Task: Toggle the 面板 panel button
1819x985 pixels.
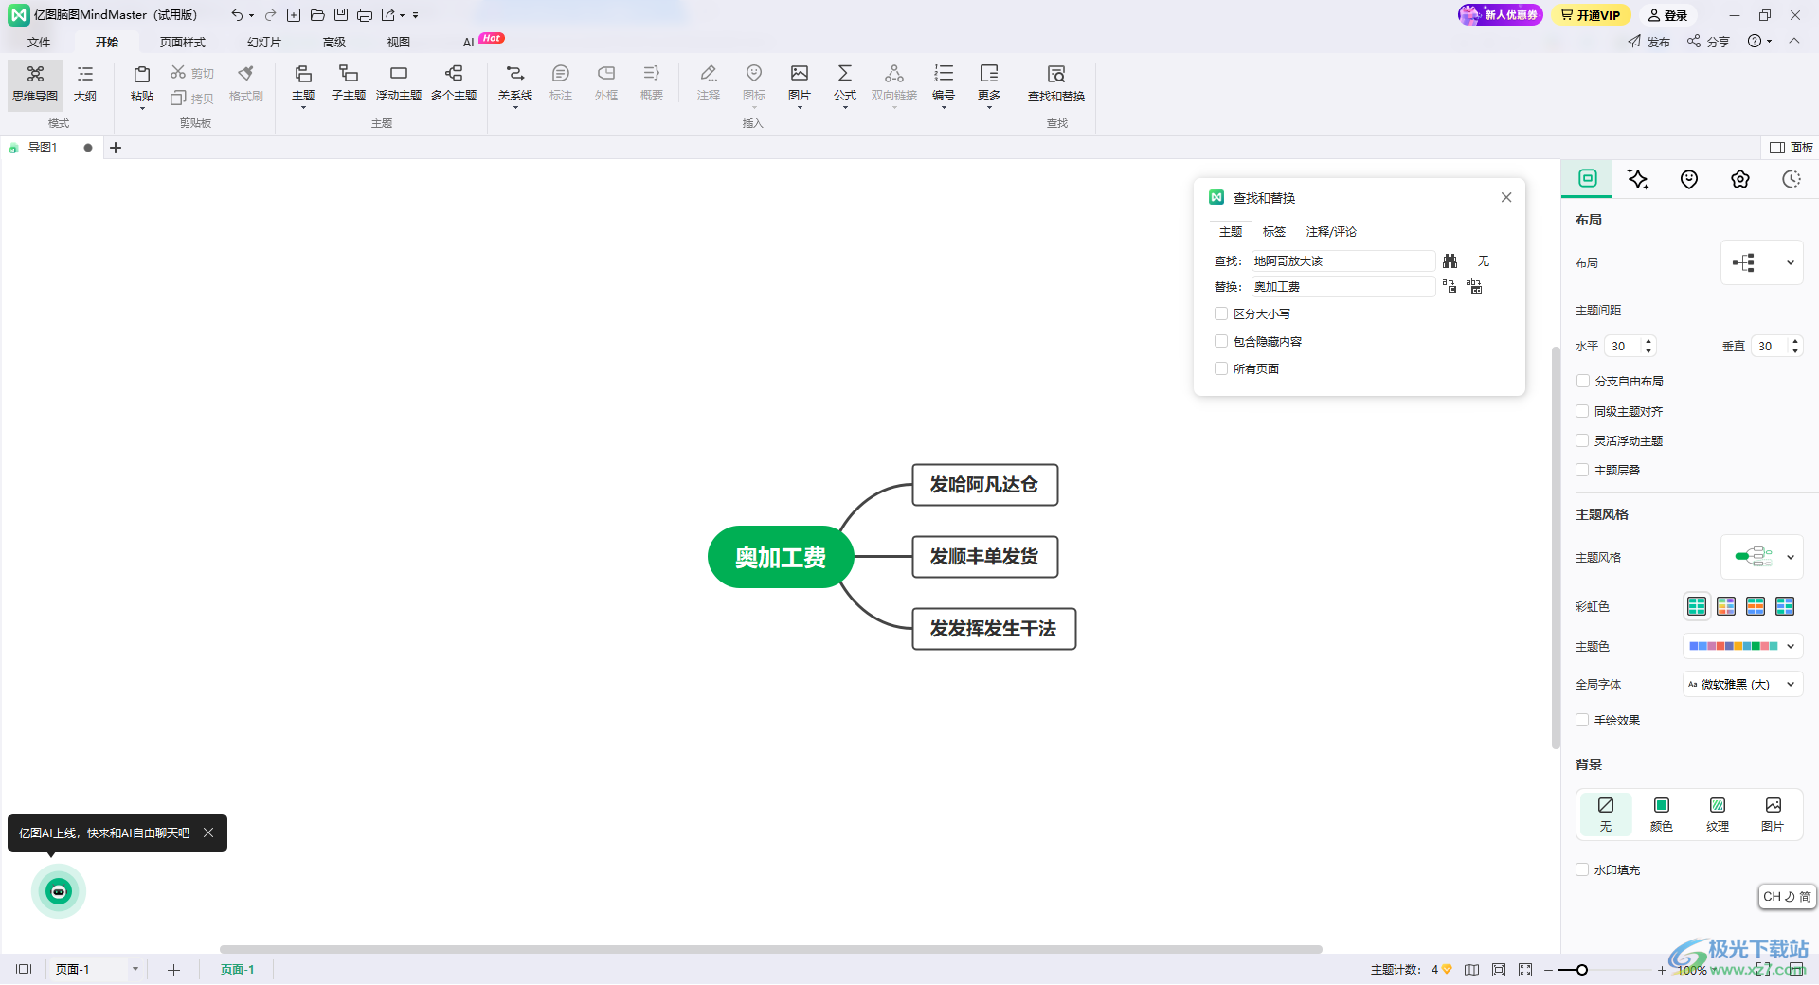Action: [1792, 148]
